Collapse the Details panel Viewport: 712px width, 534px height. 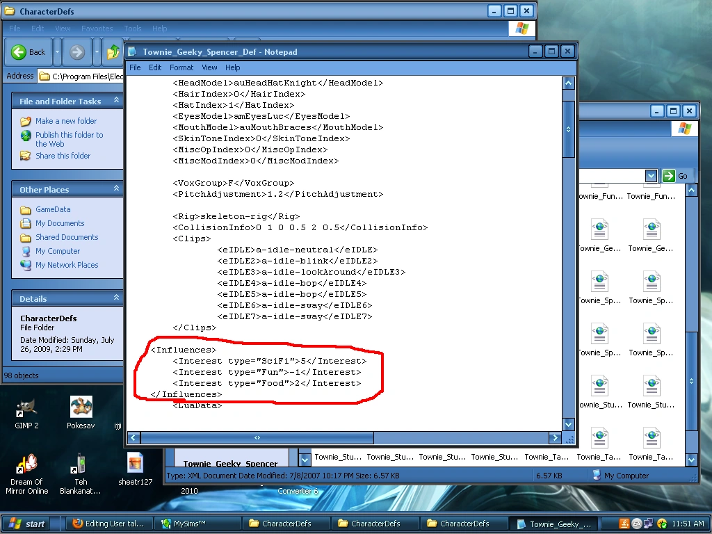pos(117,298)
